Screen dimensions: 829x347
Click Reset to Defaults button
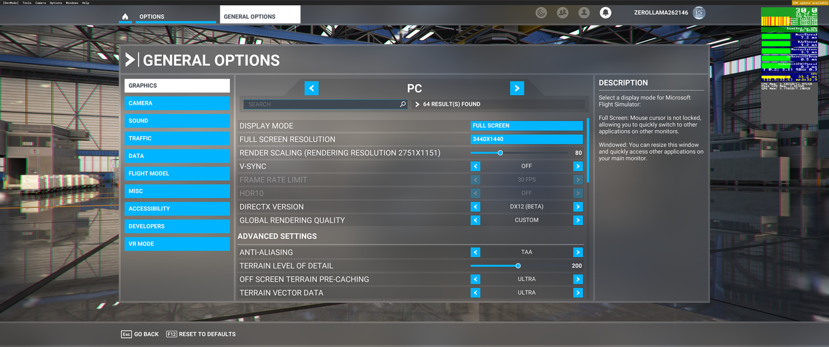(x=201, y=334)
